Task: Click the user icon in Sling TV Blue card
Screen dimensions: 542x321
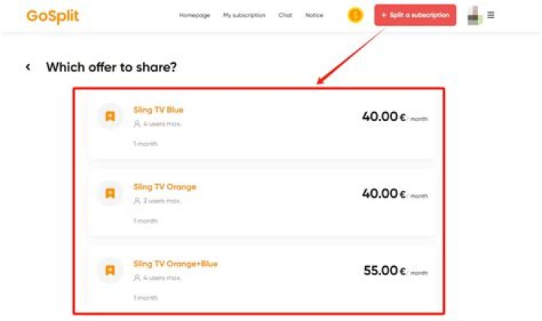Action: (x=137, y=124)
